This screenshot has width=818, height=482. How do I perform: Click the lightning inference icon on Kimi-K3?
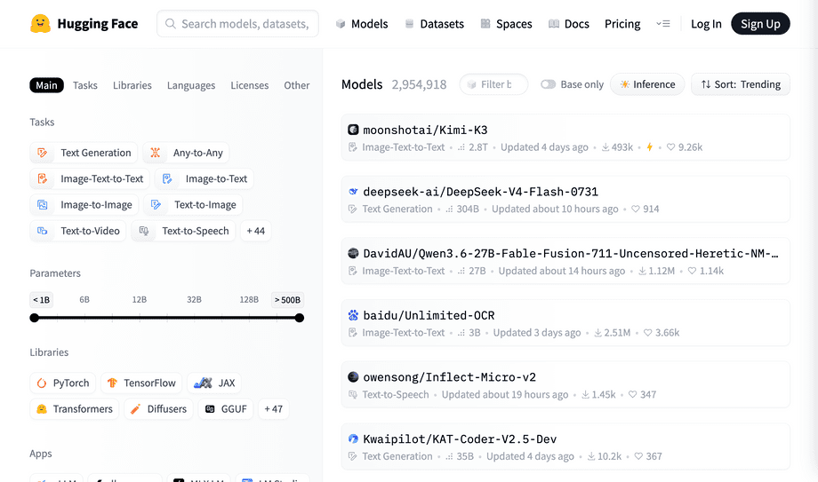tap(649, 147)
